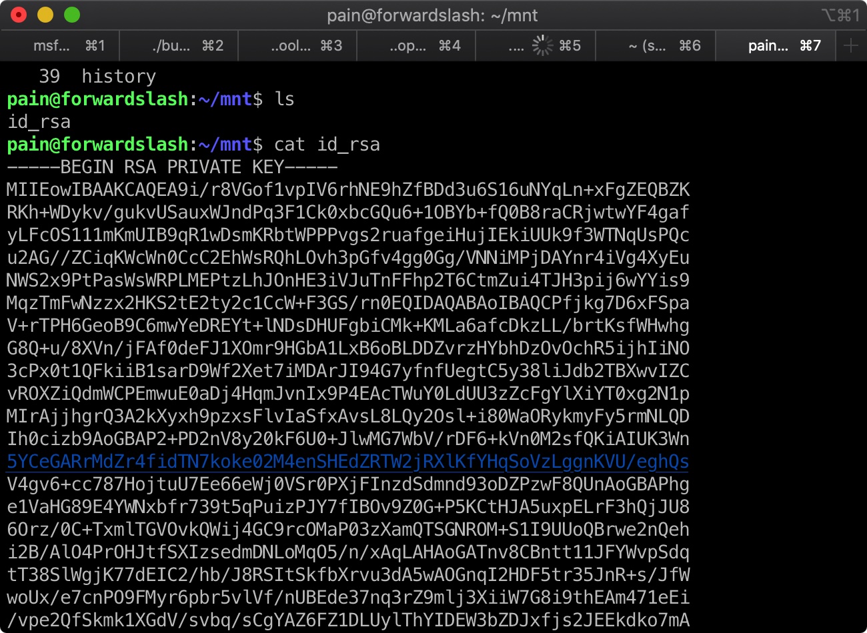Open the ..op... tab
Image resolution: width=867 pixels, height=633 pixels.
click(x=417, y=45)
